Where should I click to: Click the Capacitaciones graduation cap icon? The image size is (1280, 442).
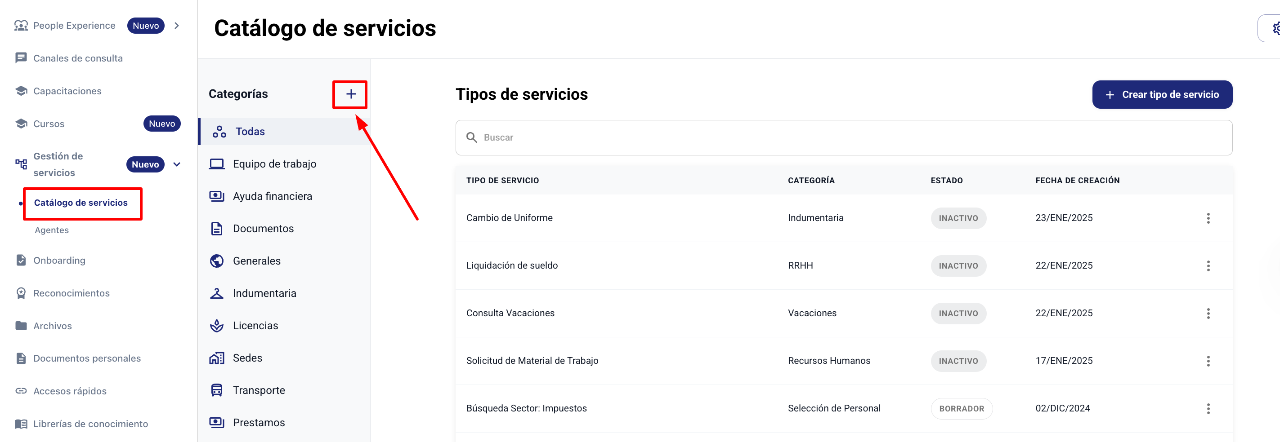click(x=21, y=91)
